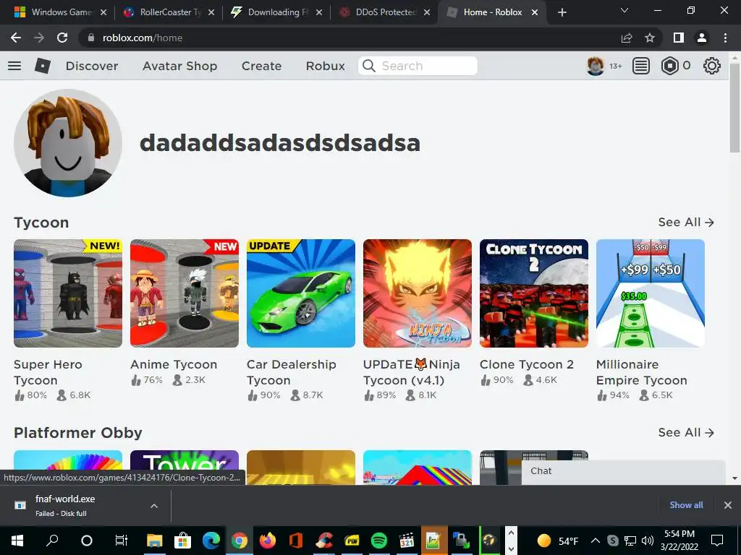Image resolution: width=741 pixels, height=555 pixels.
Task: Open the Roblox hamburger navigation menu
Action: (14, 66)
